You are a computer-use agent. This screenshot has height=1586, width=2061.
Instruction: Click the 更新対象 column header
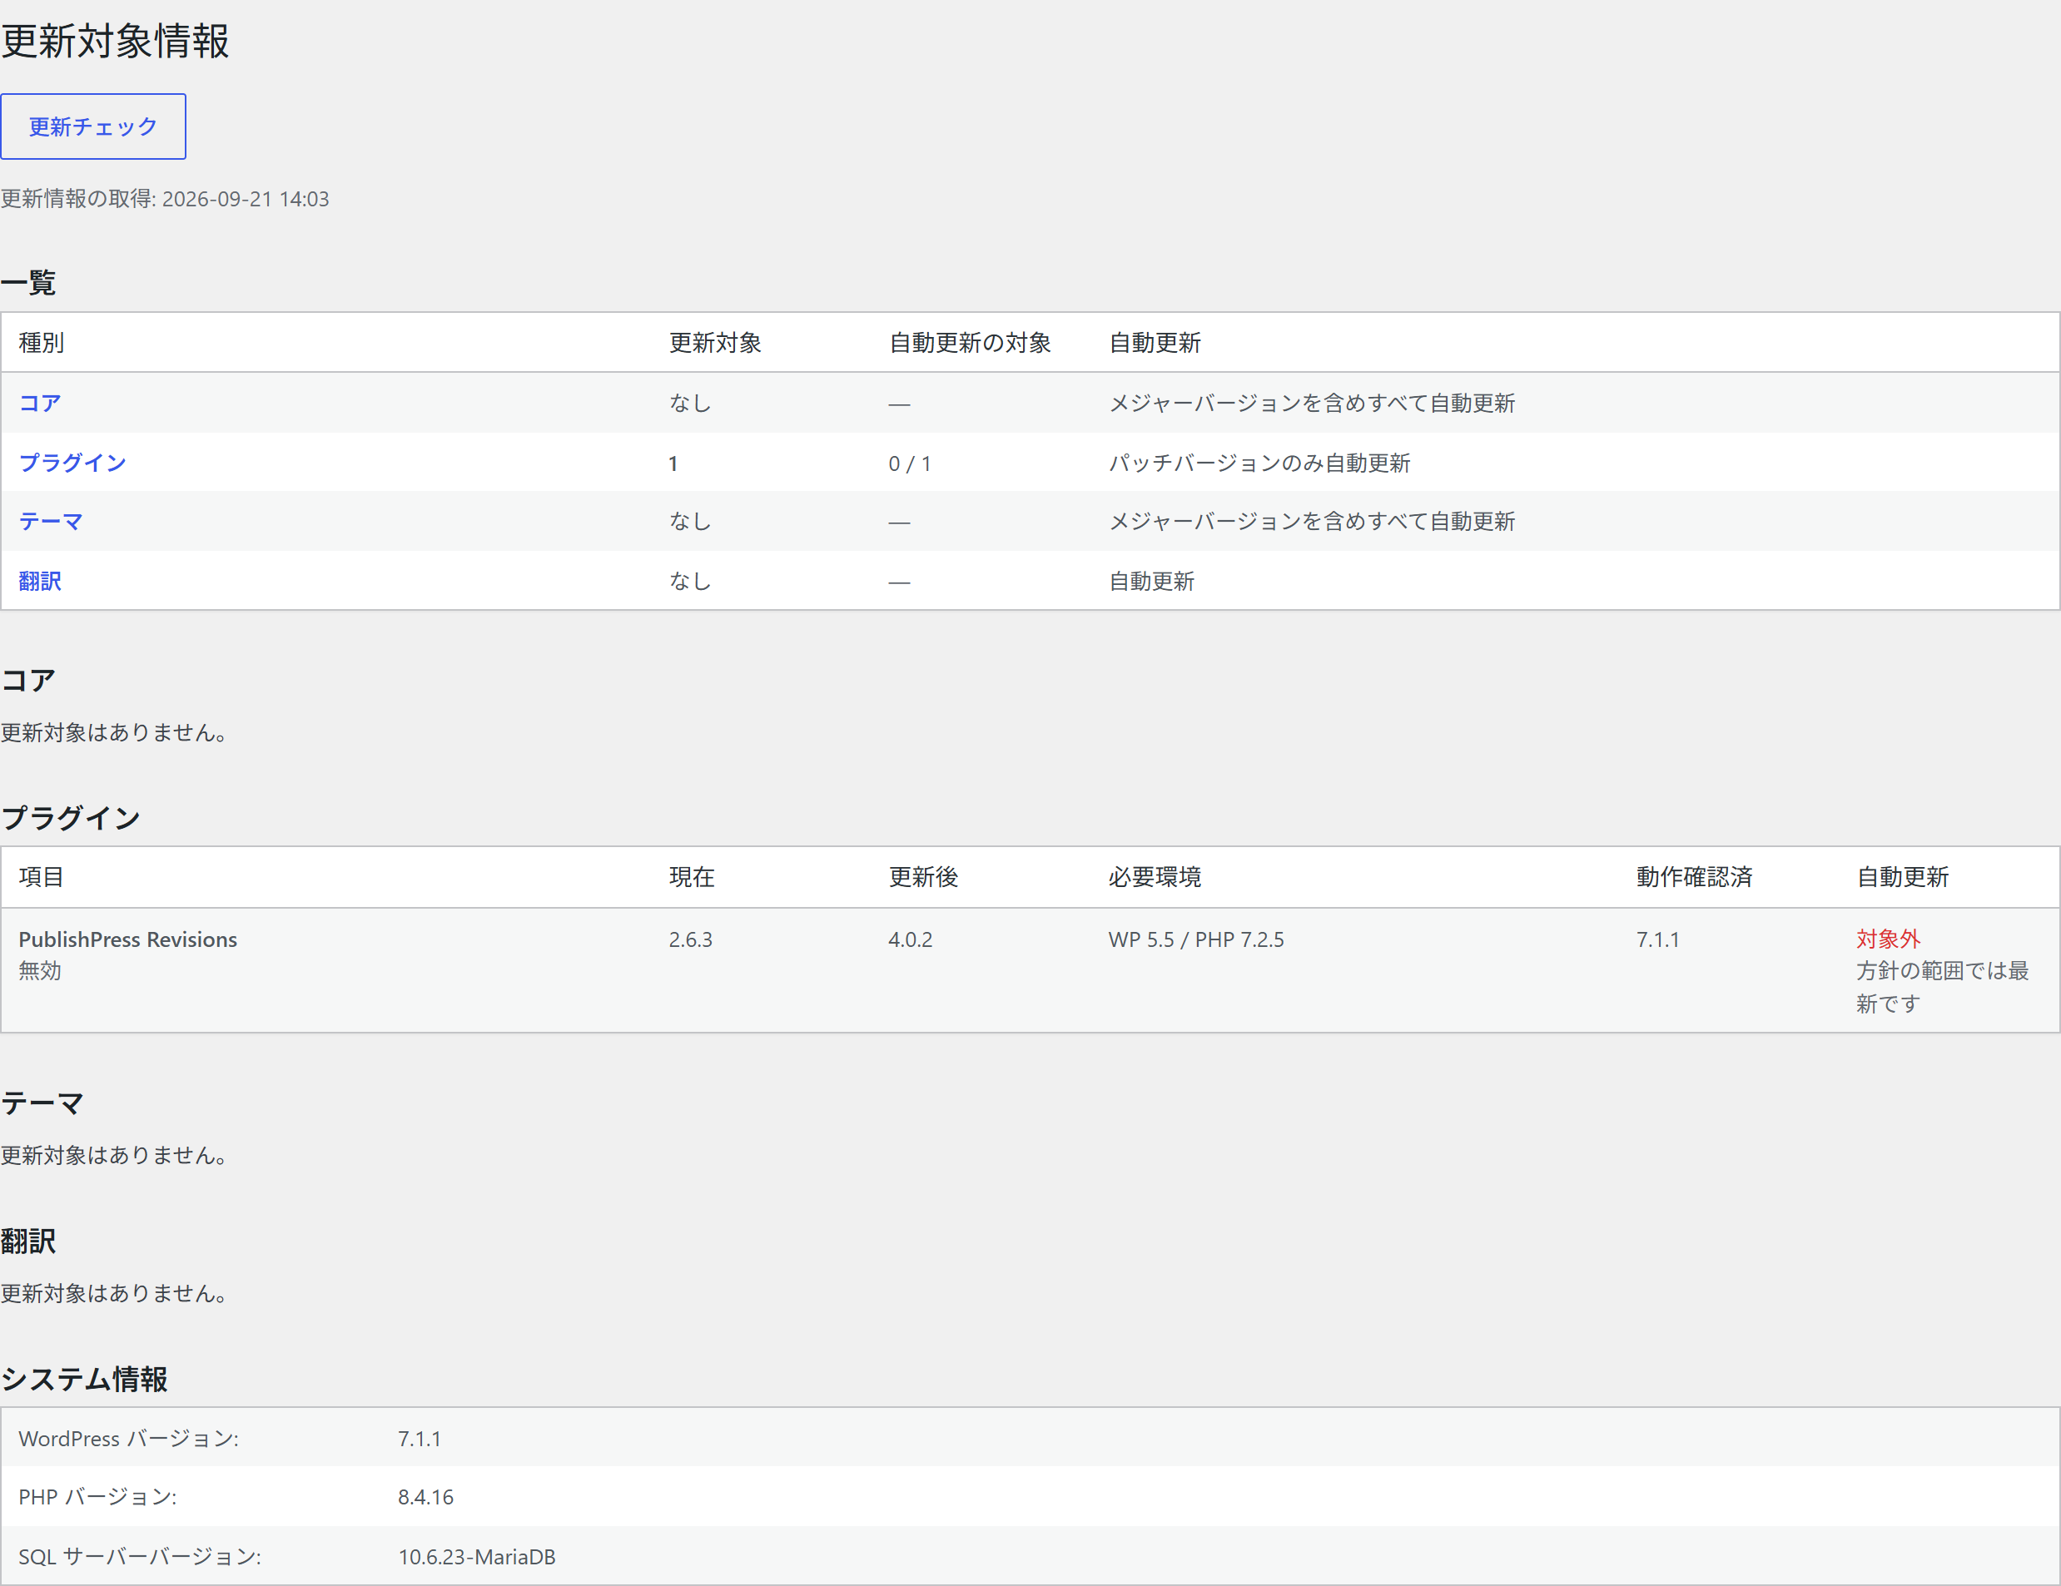coord(715,343)
